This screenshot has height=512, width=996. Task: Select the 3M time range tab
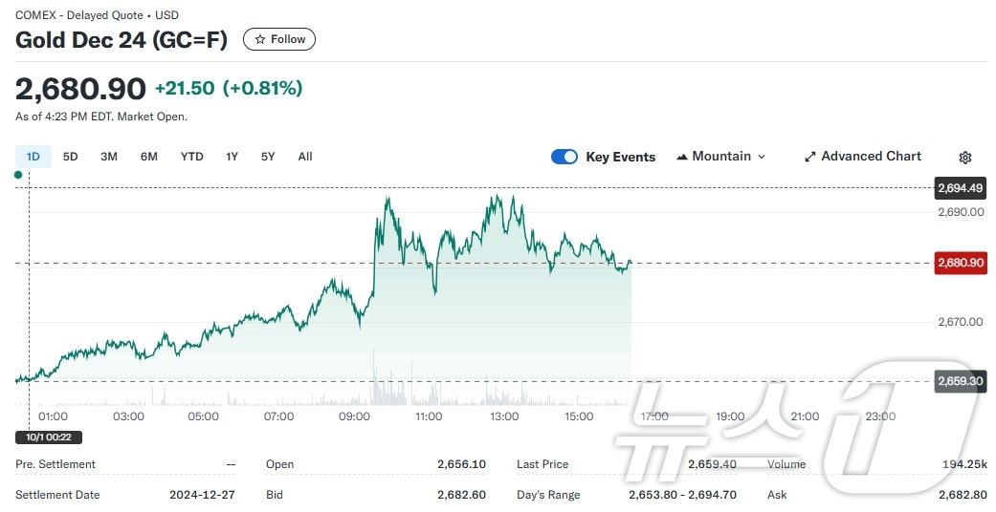click(109, 157)
